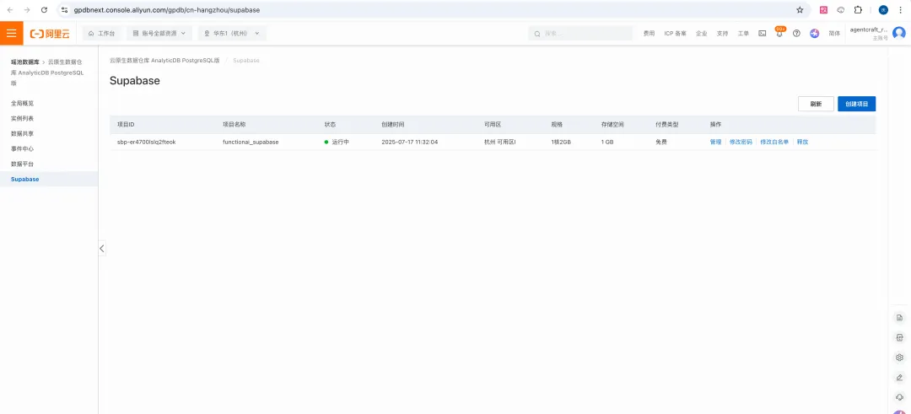The image size is (911, 414).
Task: Open the ICP 备案 menu
Action: (x=675, y=34)
